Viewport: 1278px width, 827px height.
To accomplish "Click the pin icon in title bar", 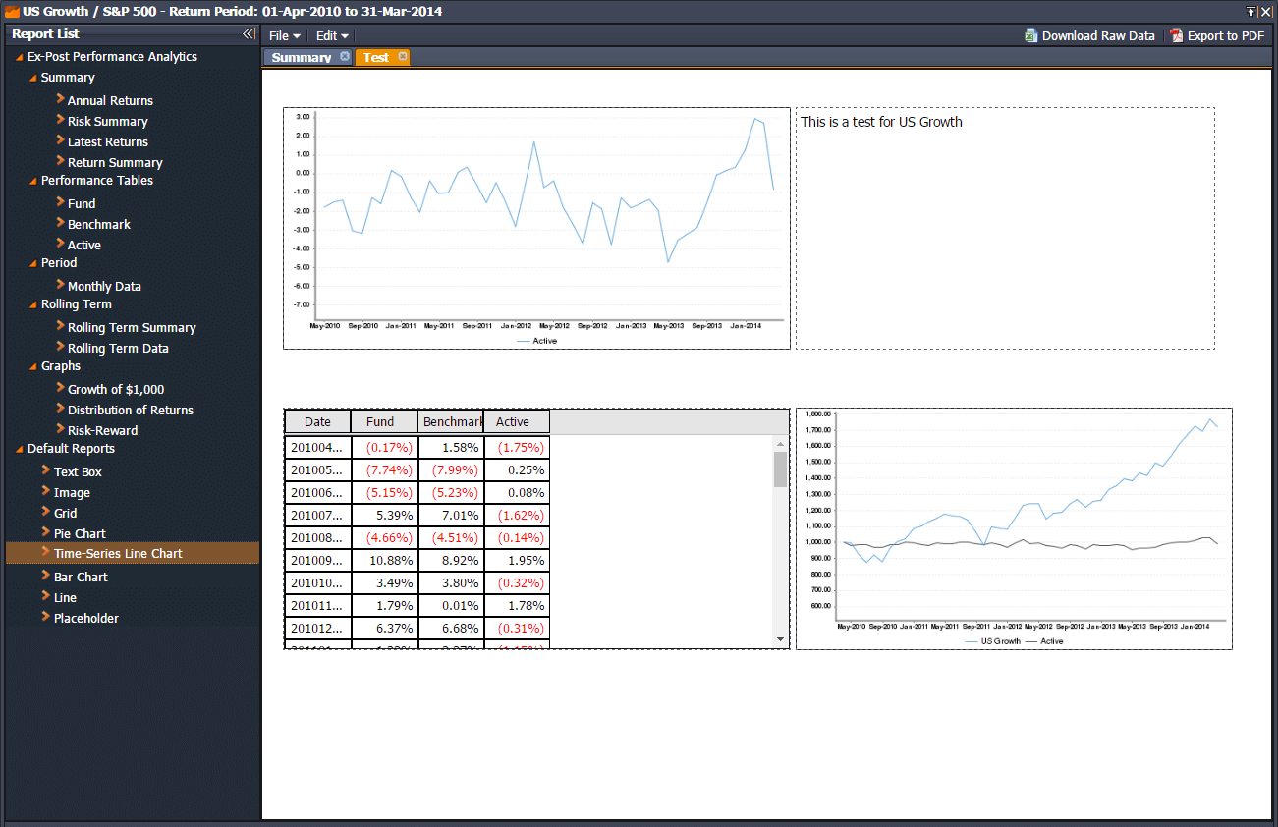I will pos(1250,12).
